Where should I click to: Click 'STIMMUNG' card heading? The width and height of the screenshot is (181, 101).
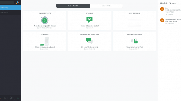[x=89, y=13]
